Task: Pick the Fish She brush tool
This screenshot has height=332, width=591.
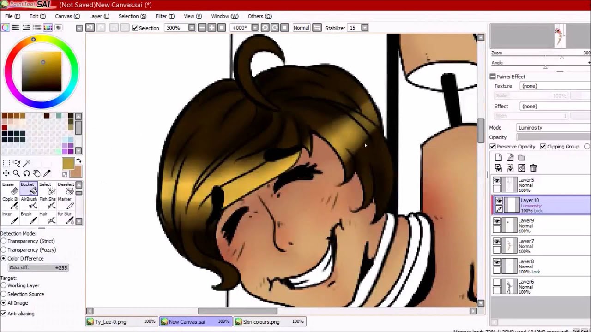Action: tap(47, 203)
